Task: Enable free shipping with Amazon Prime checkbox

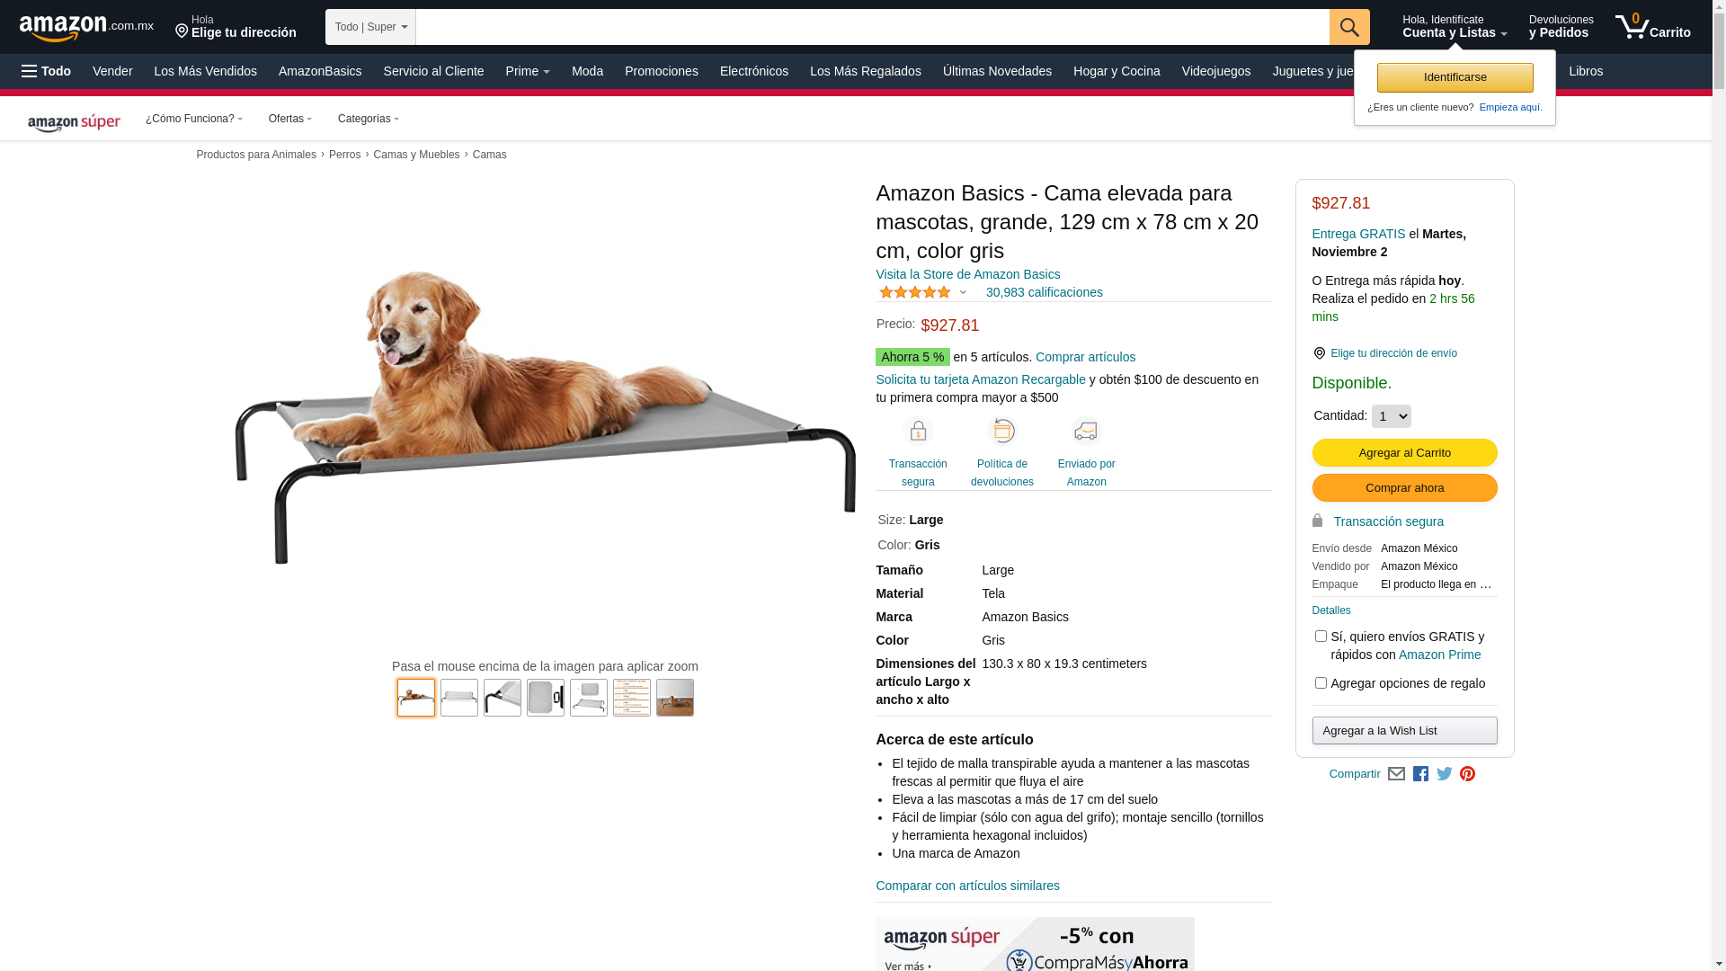Action: tap(1321, 637)
